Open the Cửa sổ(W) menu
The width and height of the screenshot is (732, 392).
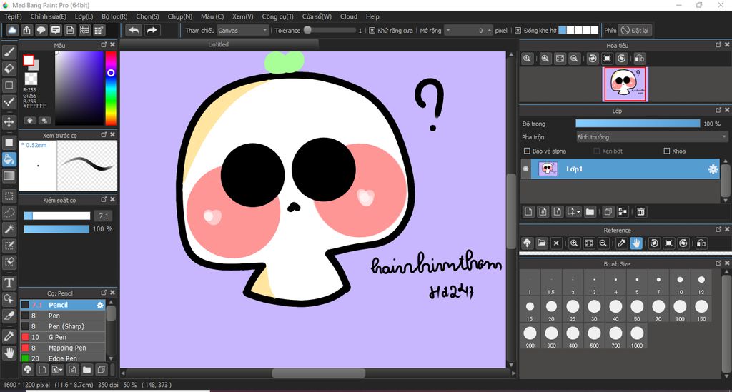317,16
